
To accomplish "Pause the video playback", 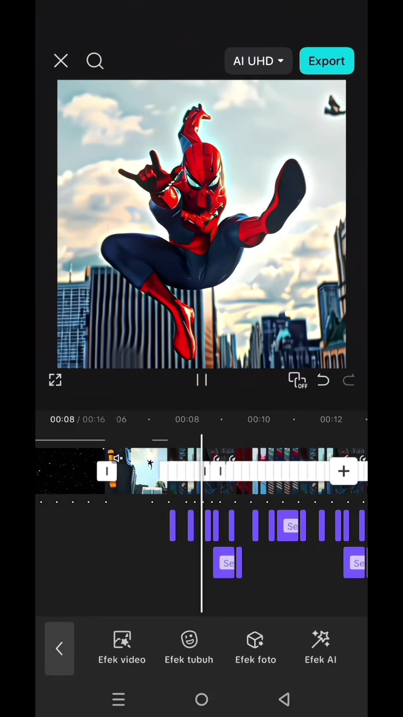I will [x=201, y=380].
